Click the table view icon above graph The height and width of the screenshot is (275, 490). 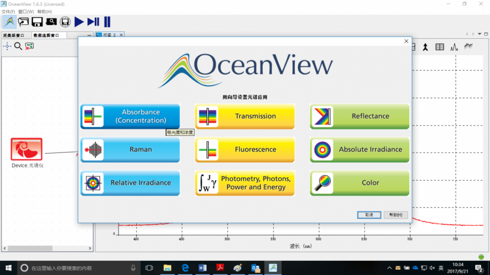pyautogui.click(x=439, y=47)
